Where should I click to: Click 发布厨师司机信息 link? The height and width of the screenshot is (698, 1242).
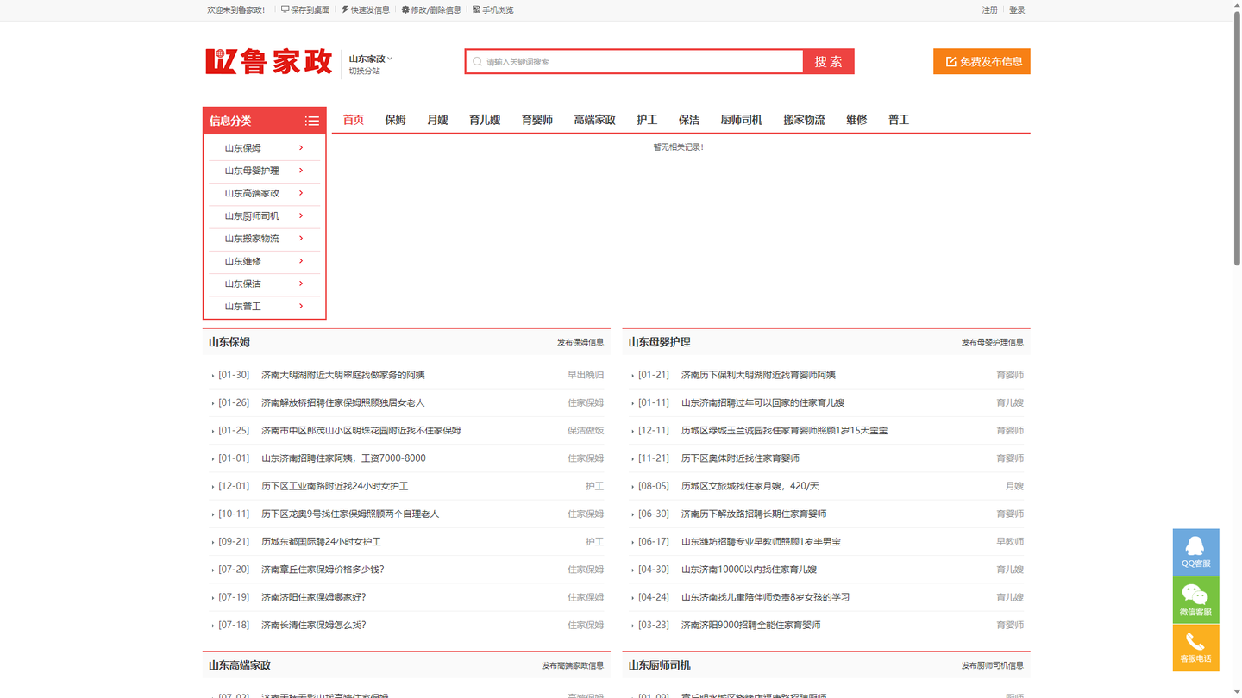[993, 665]
